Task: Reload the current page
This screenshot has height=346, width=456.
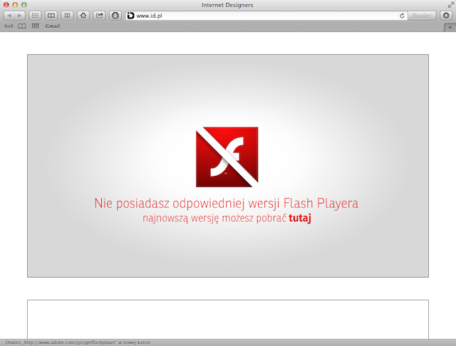Action: (402, 16)
